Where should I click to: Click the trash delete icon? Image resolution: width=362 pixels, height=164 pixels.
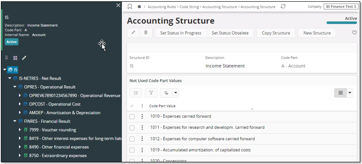(x=146, y=33)
